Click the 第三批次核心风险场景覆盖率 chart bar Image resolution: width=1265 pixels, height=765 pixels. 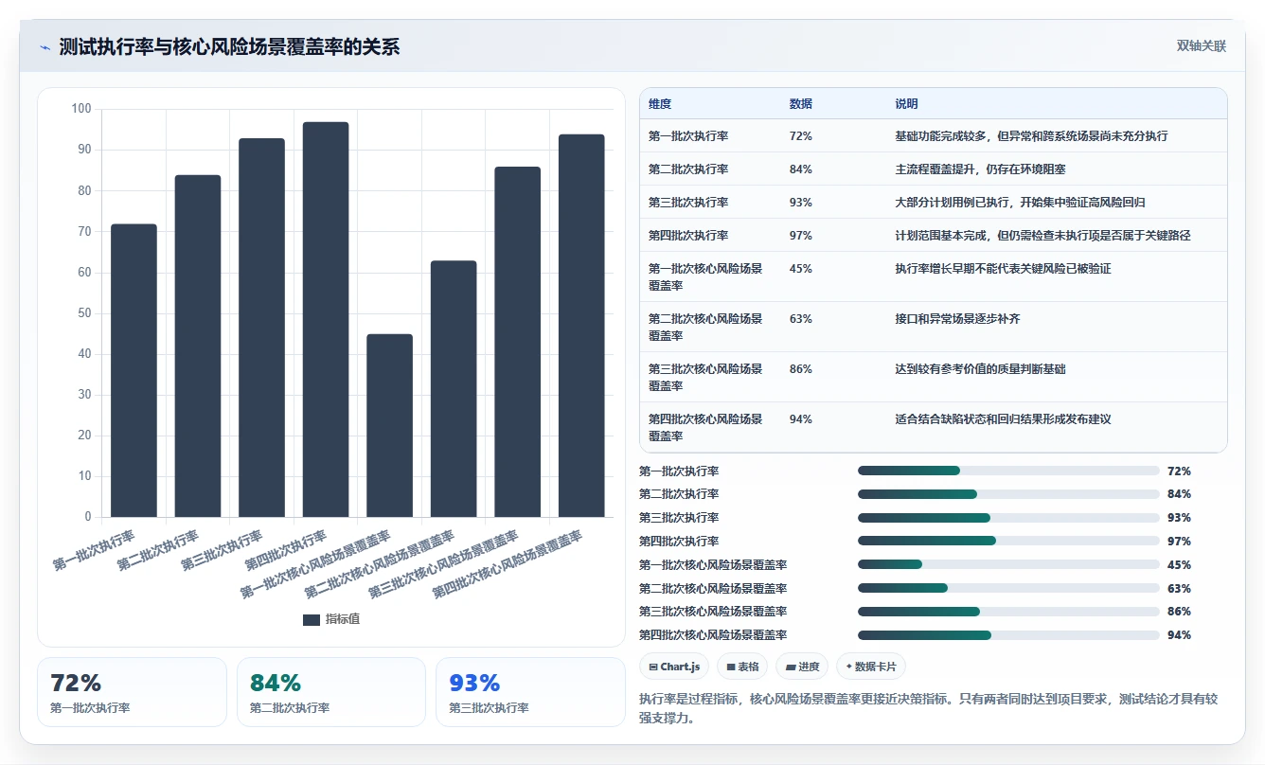517,342
